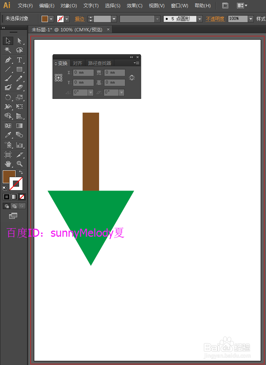
Task: Open the 文件(F) menu
Action: point(25,6)
